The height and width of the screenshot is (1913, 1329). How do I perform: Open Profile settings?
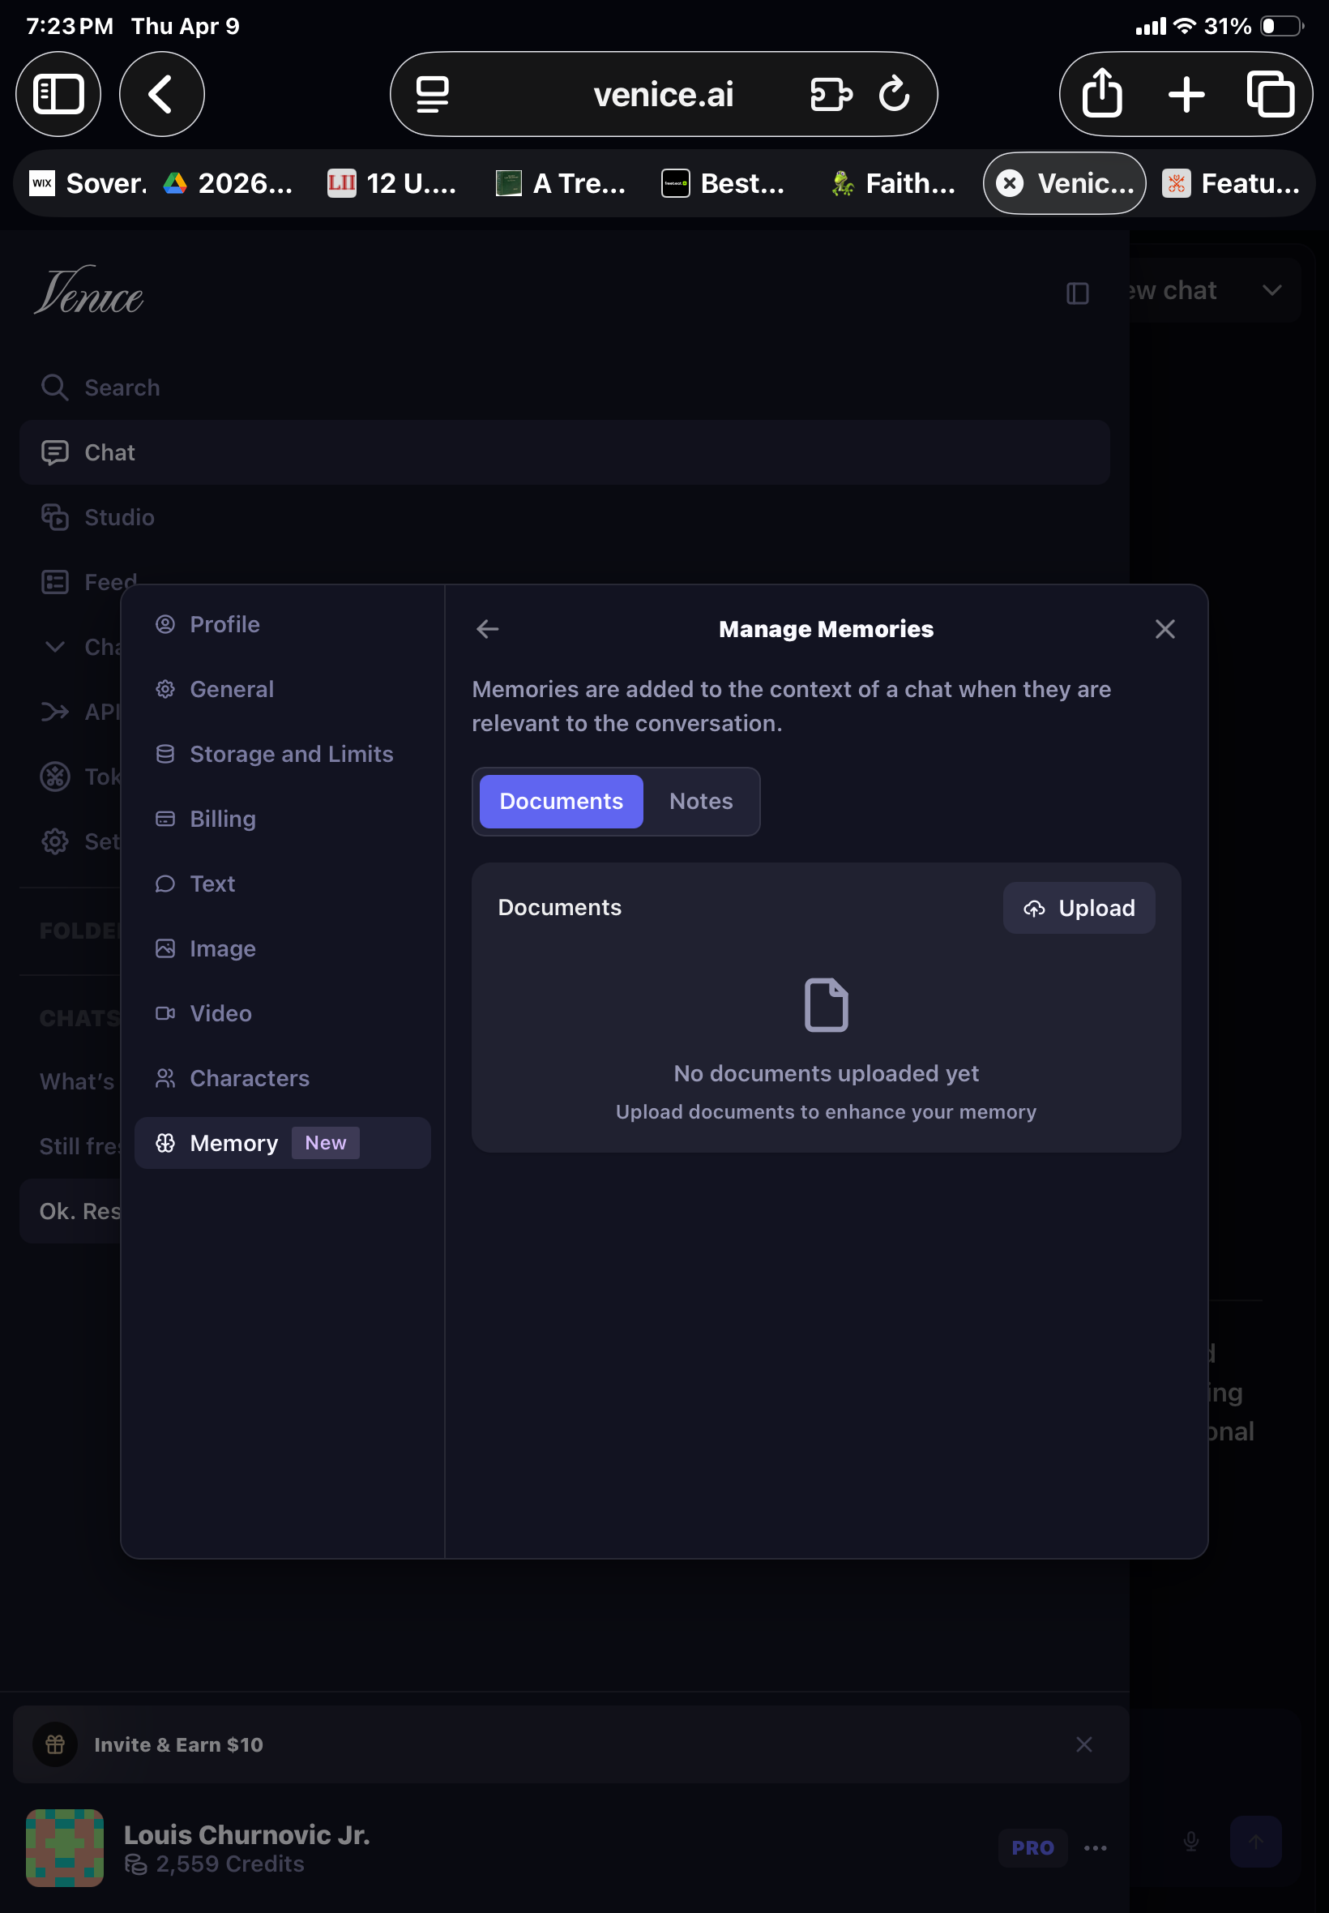point(282,625)
